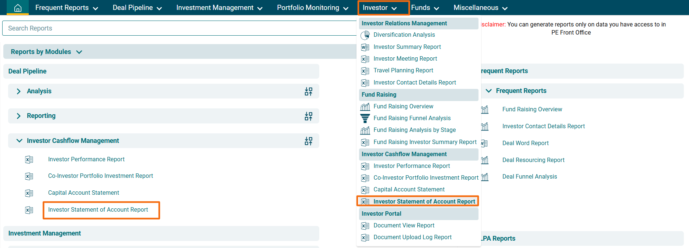Open Co-Investor Portfolio Investment Report in left list
Image resolution: width=689 pixels, height=248 pixels.
(100, 176)
